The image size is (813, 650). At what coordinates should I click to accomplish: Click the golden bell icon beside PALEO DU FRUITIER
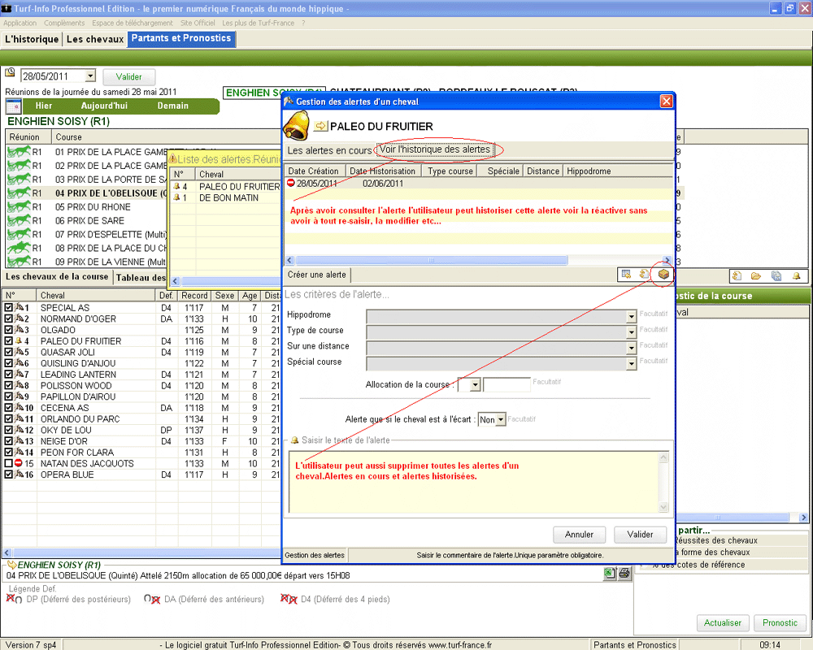(x=297, y=125)
